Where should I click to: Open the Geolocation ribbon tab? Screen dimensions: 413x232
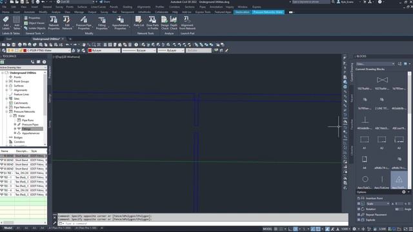click(242, 12)
